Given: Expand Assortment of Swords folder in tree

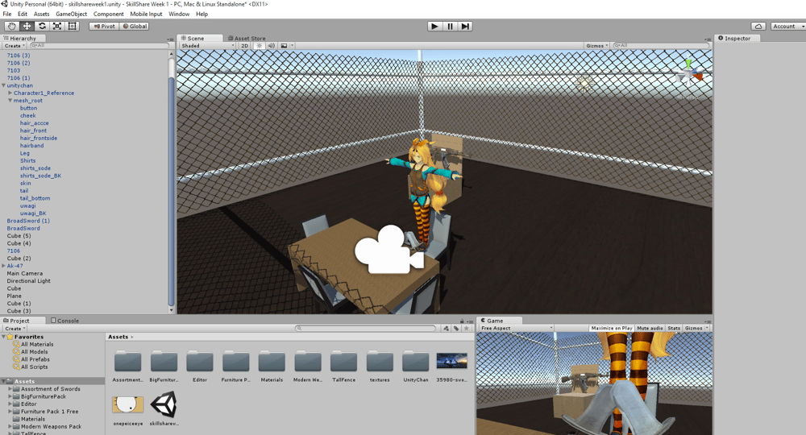Looking at the screenshot, I should click(10, 389).
